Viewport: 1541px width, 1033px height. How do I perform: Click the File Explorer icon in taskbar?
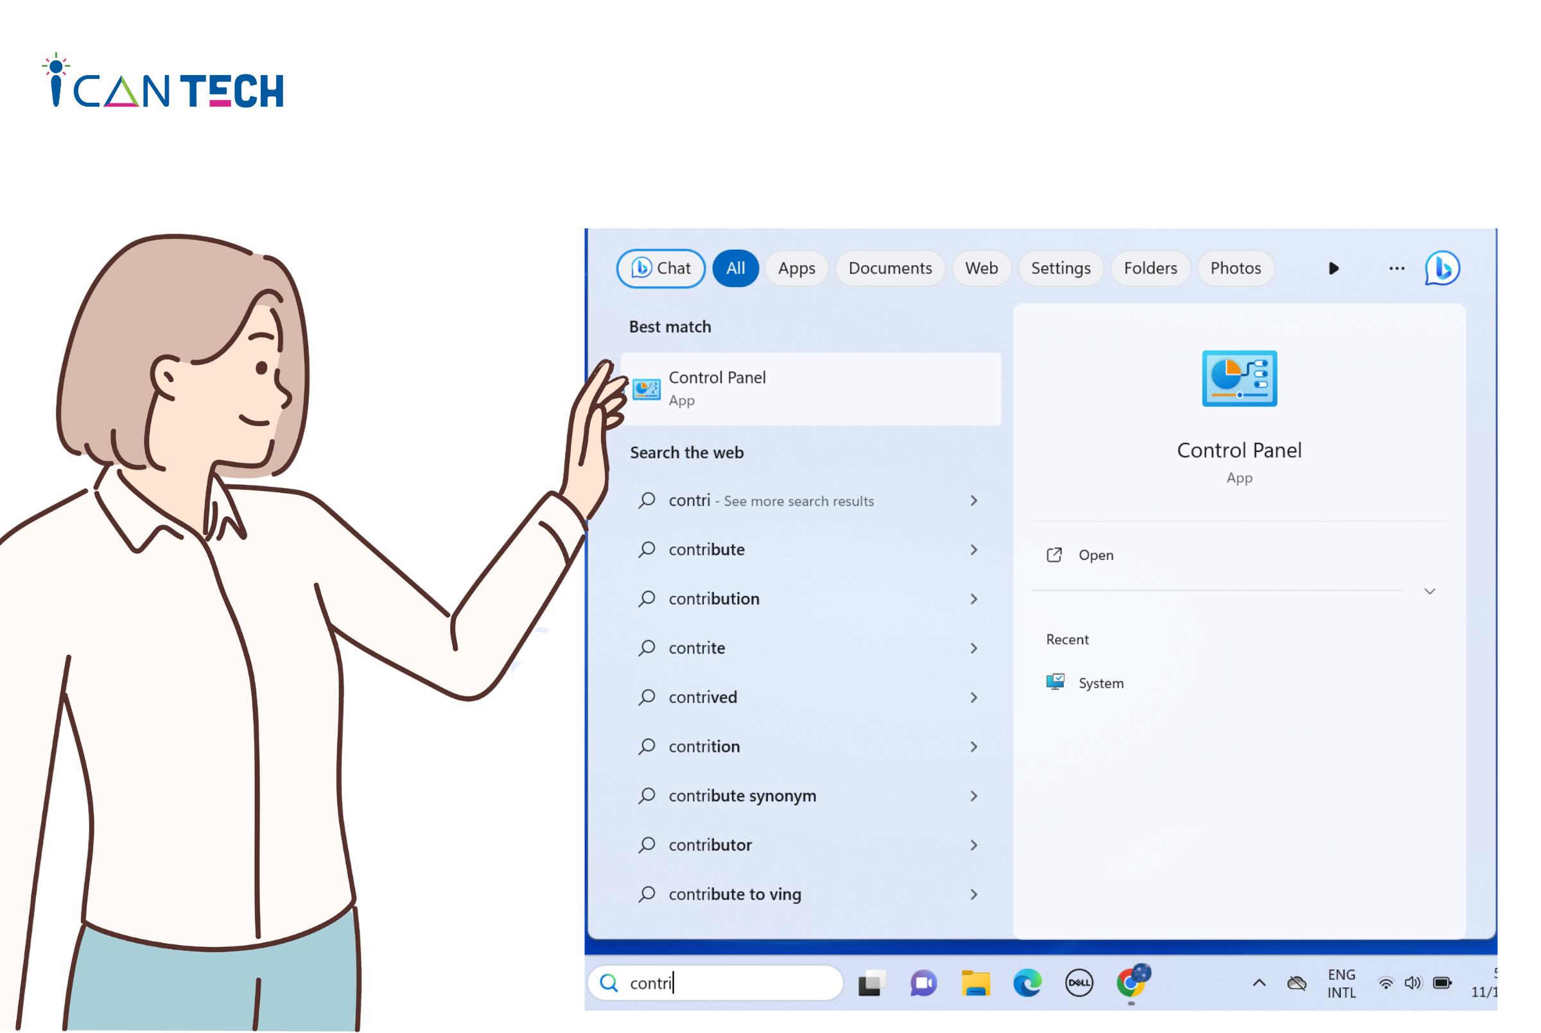click(x=976, y=984)
